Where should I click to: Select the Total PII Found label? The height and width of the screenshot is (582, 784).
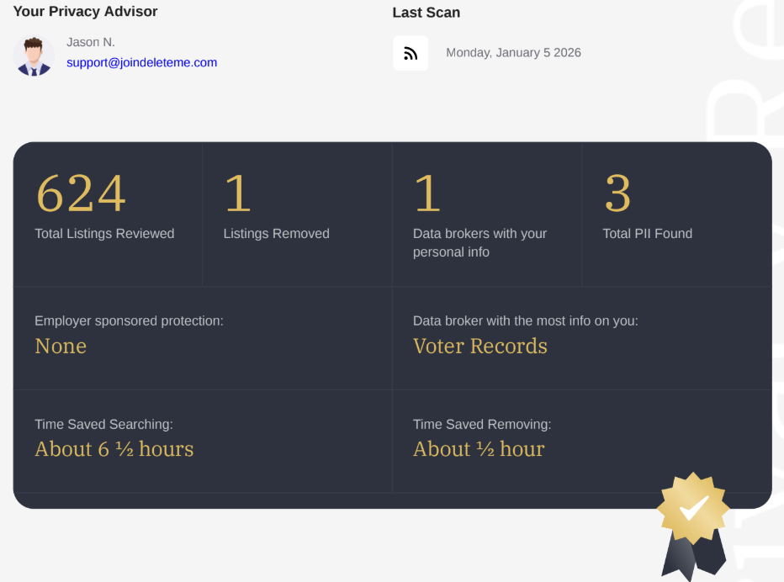coord(647,234)
